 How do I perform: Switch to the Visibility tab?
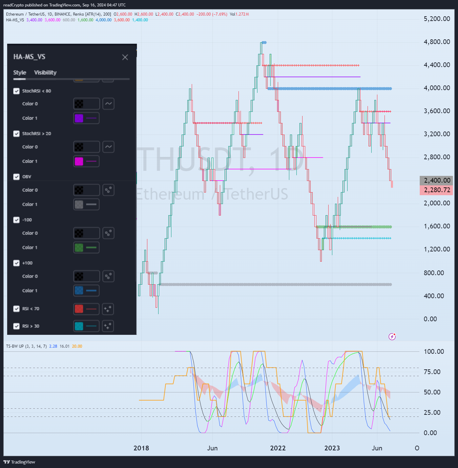pos(45,73)
